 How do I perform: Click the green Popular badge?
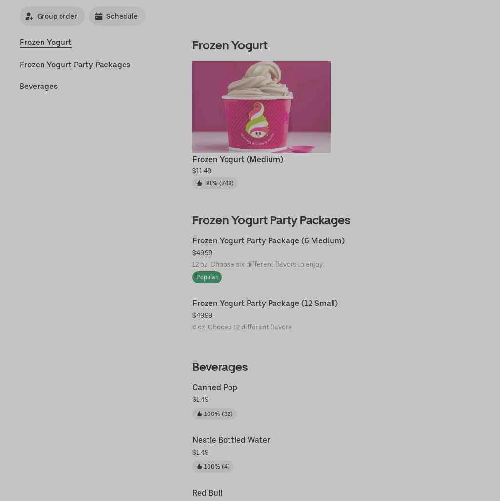tap(207, 277)
